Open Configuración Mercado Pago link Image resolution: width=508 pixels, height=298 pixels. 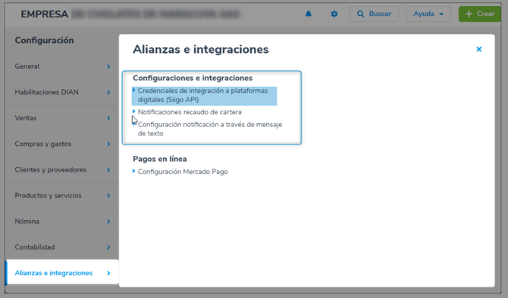pos(183,172)
